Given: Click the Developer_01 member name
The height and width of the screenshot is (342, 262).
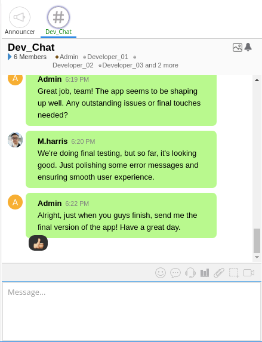Looking at the screenshot, I should click(107, 57).
